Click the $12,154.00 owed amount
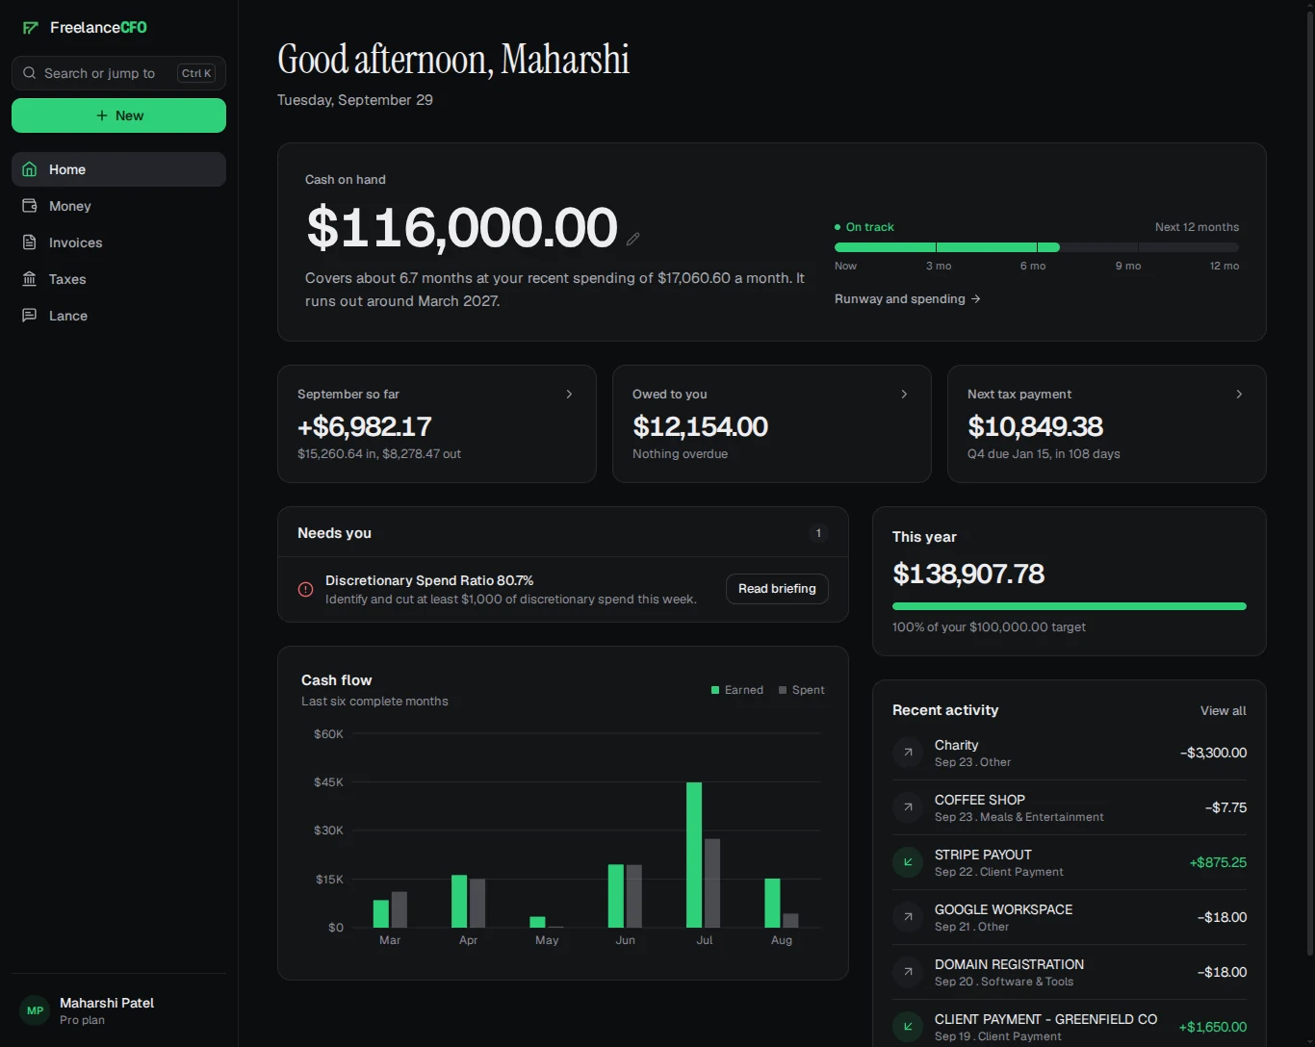The height and width of the screenshot is (1047, 1315). tap(700, 426)
